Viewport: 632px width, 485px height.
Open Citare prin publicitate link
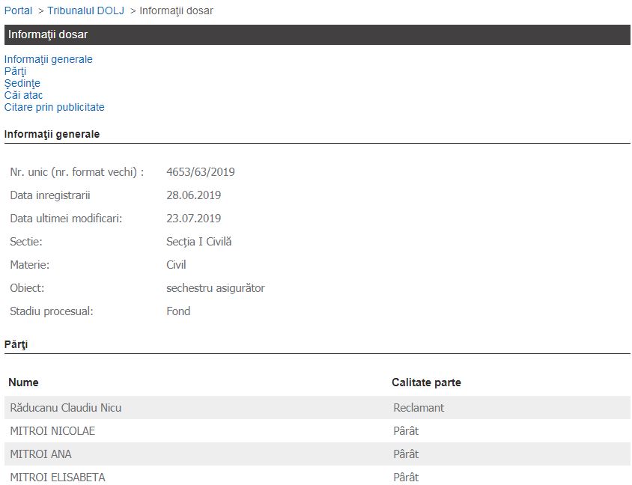coord(54,107)
